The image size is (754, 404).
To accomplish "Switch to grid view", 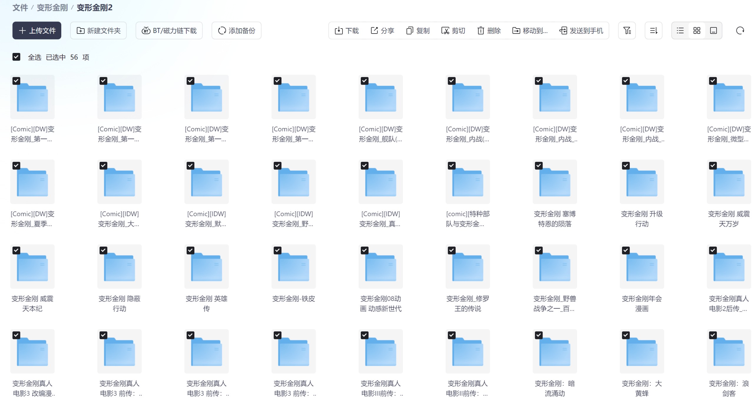I will [697, 31].
